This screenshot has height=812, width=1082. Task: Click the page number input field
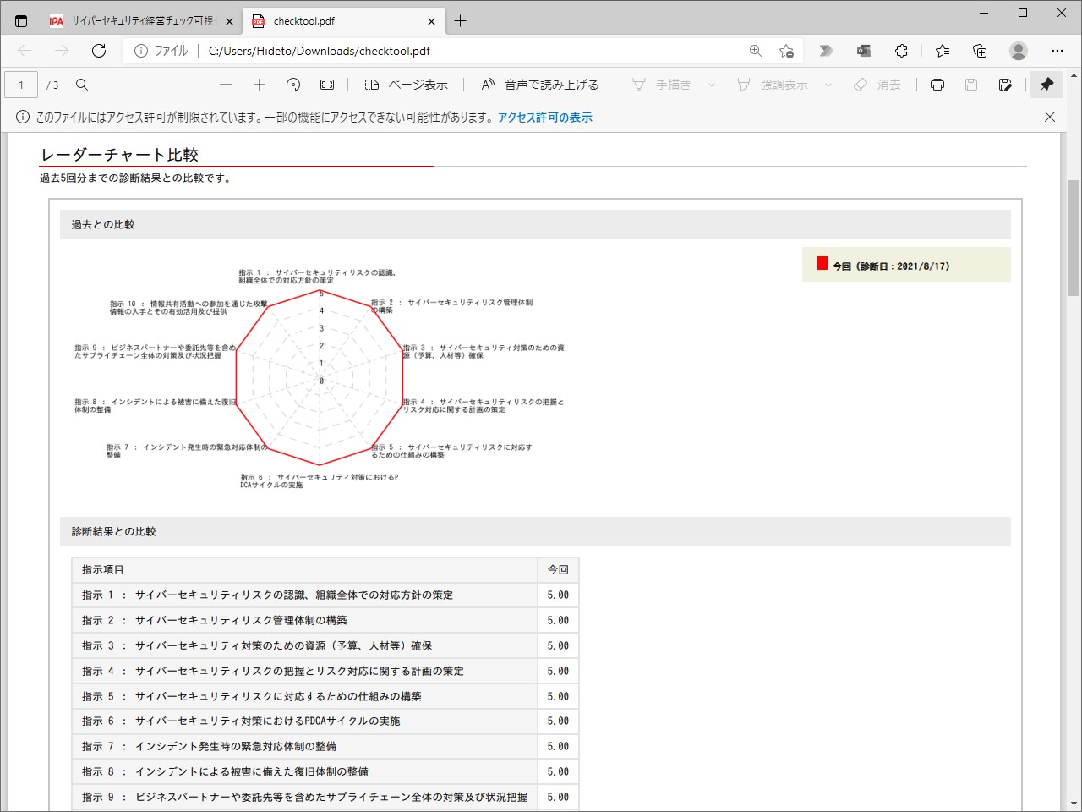click(20, 85)
